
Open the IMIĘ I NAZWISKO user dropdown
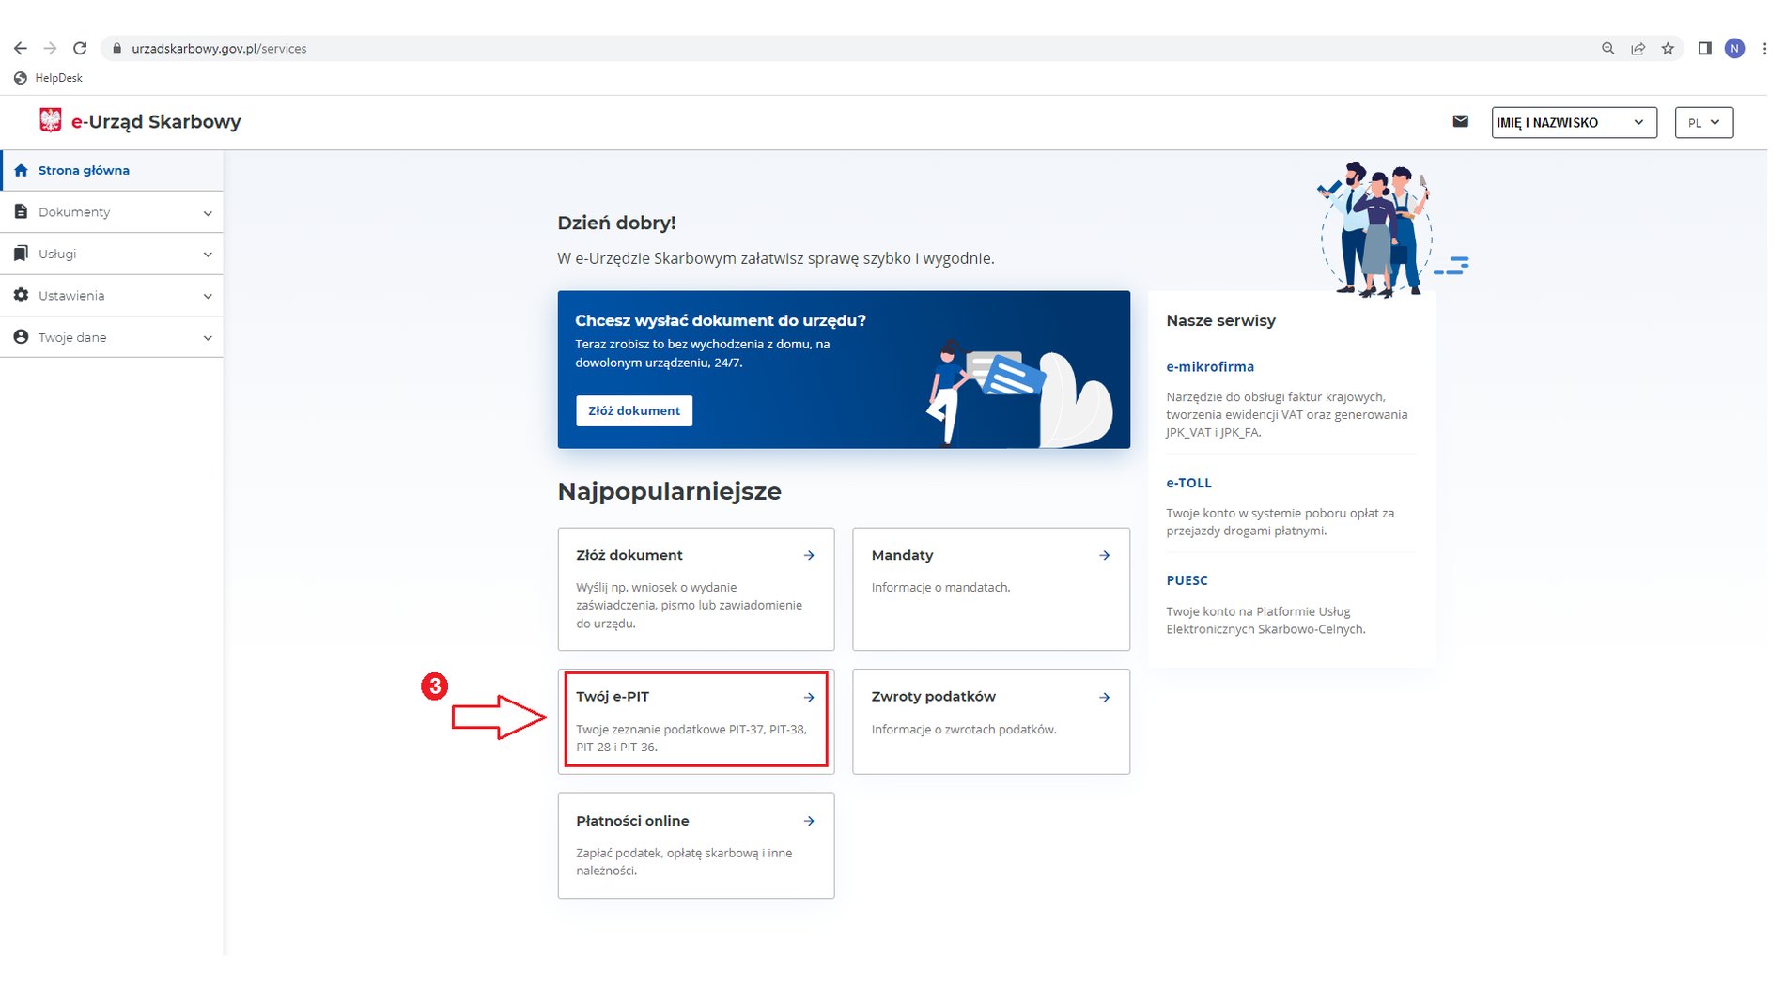click(x=1574, y=122)
